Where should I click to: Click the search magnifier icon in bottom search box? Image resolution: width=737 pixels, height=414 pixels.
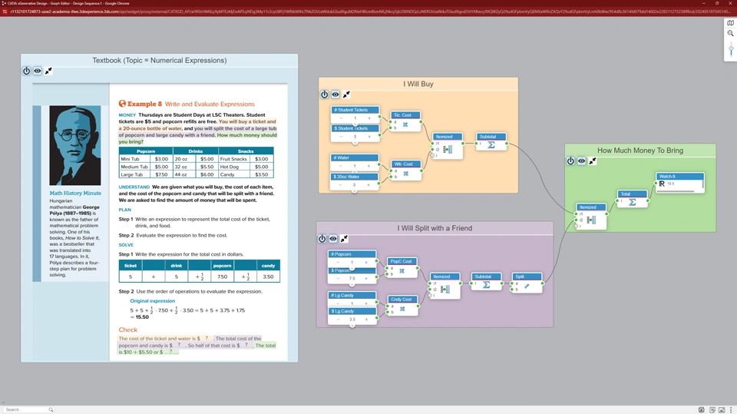[51, 409]
